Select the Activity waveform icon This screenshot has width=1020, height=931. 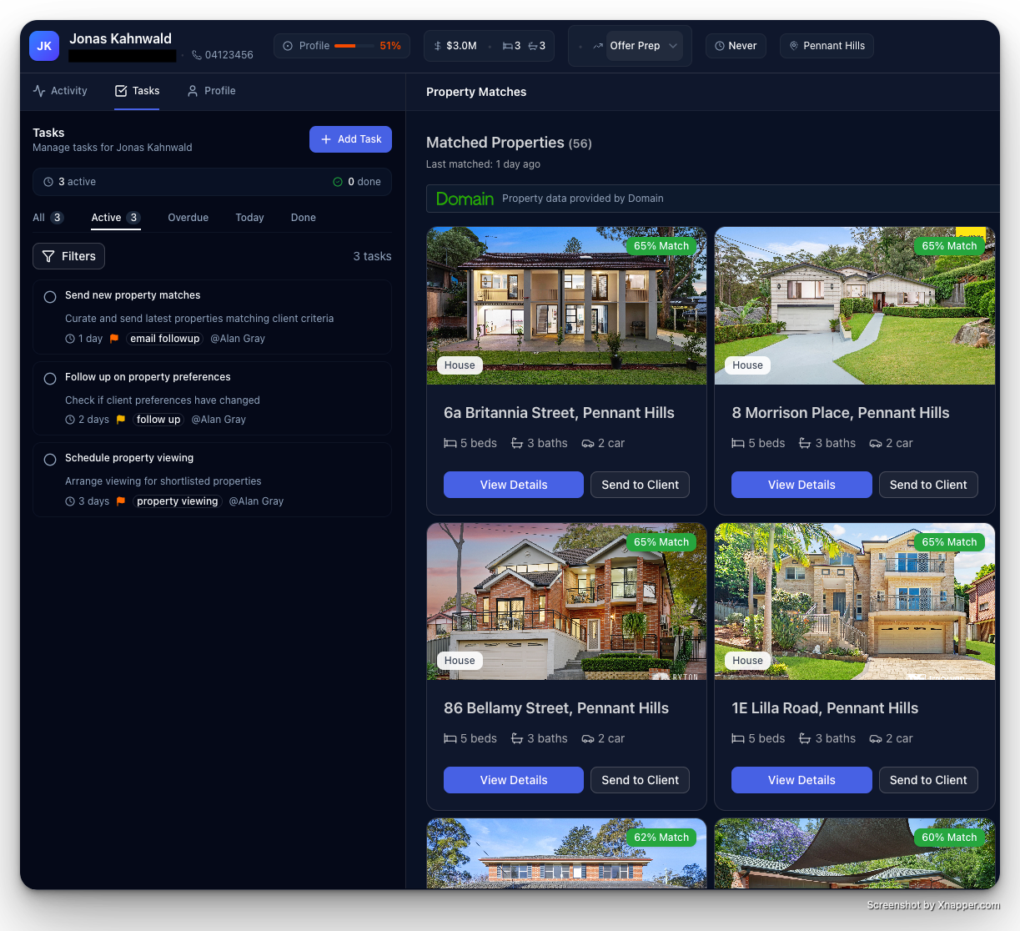[x=37, y=90]
